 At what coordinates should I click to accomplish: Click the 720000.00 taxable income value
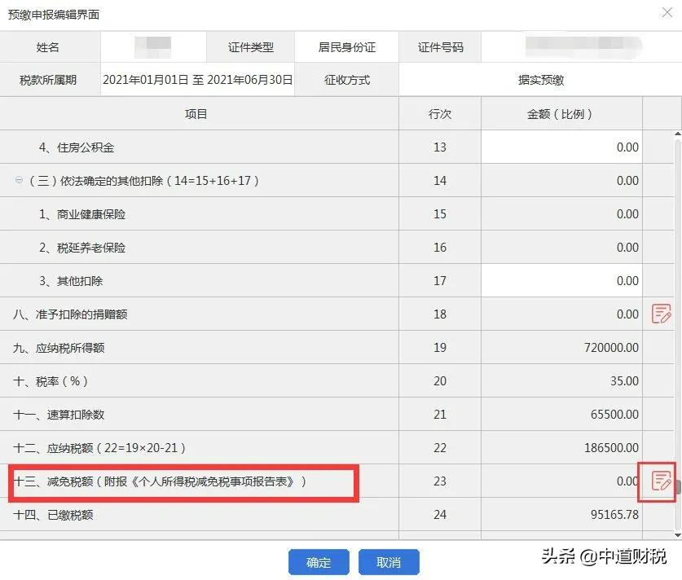[611, 347]
